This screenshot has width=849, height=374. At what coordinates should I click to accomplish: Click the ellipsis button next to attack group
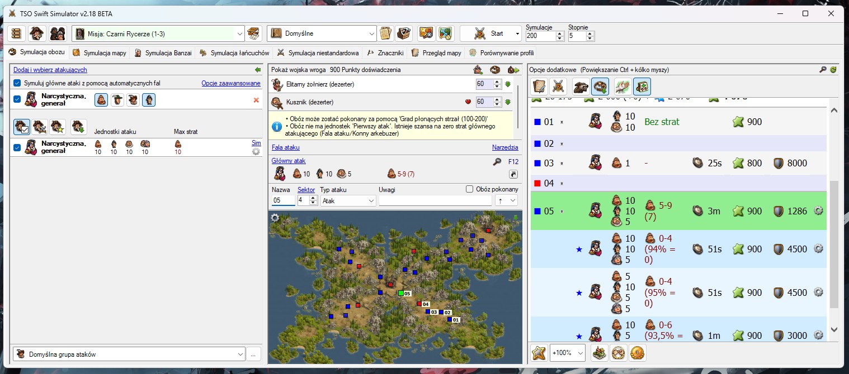tap(253, 354)
